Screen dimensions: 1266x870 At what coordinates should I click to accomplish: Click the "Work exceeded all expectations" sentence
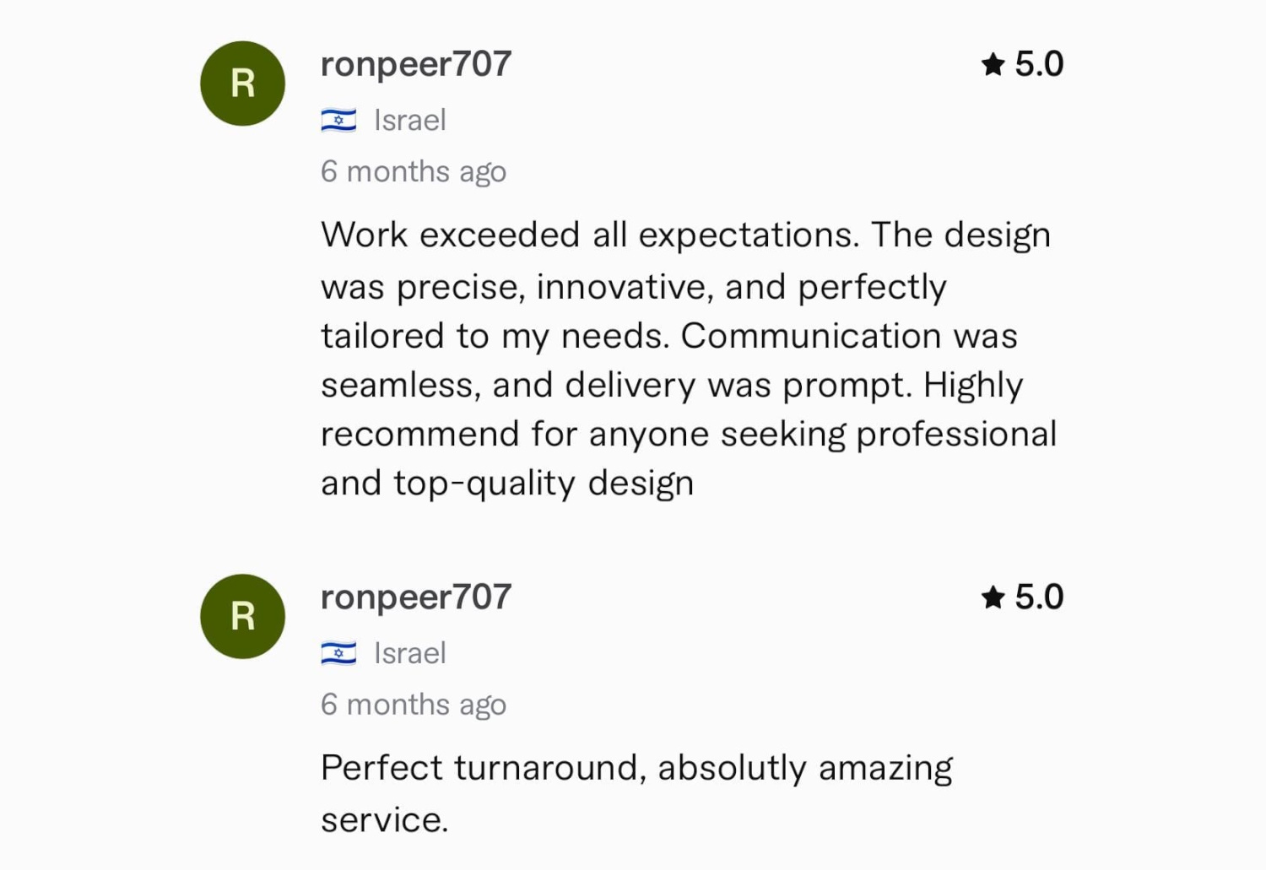pos(589,235)
